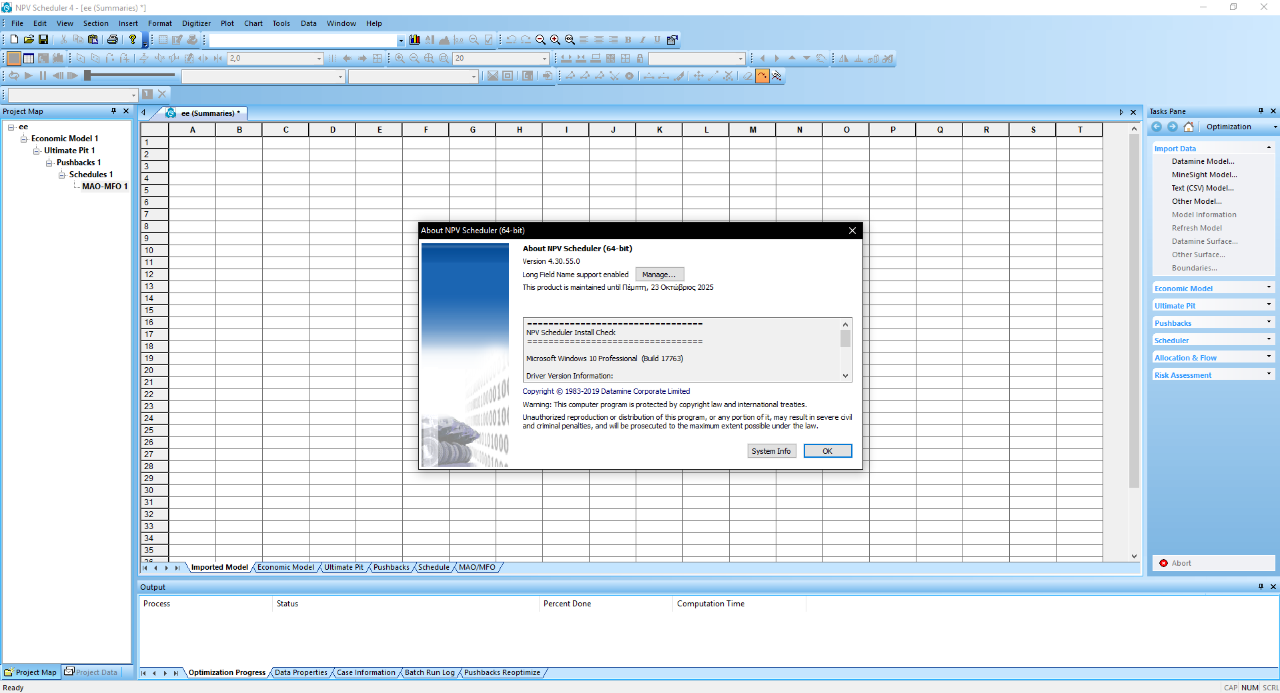Expand the Risk Assessment task group
Screen dimensions: 1280x693
tap(1269, 374)
